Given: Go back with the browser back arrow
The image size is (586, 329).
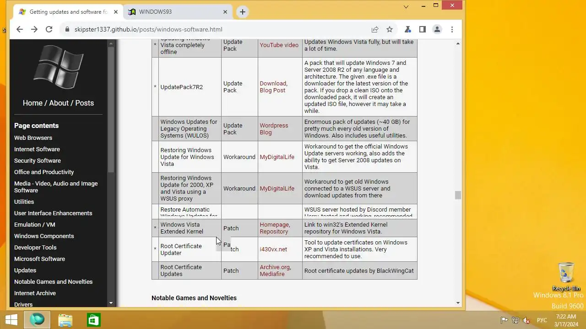Looking at the screenshot, I should (19, 29).
